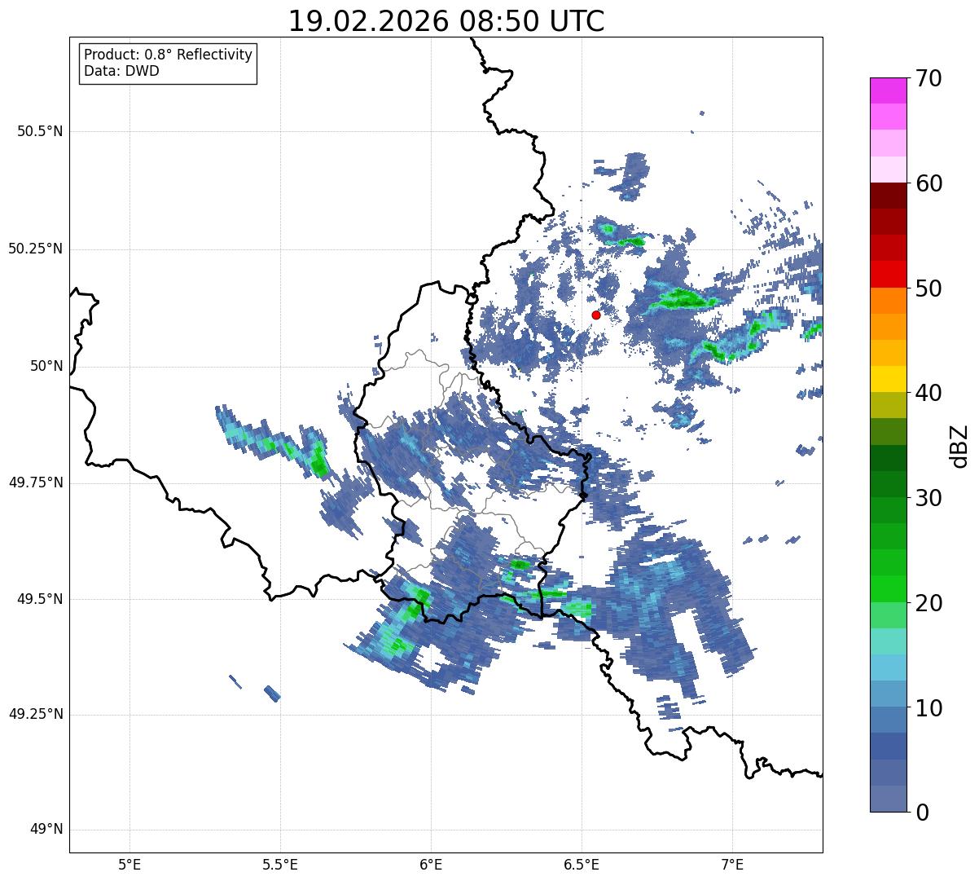Screen dimensions: 979x881
Task: Click the colorbar 60 tick label
Action: click(929, 183)
